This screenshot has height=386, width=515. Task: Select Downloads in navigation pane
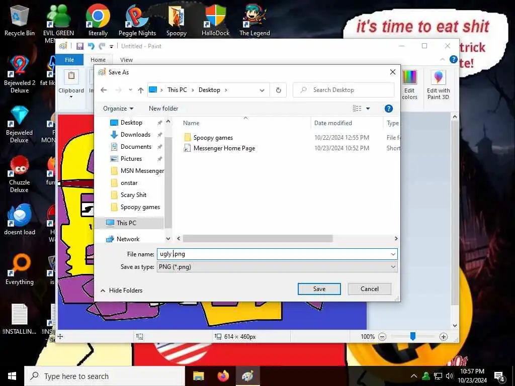click(135, 135)
